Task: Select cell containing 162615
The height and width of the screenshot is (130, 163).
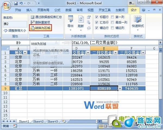Action: pos(104,57)
